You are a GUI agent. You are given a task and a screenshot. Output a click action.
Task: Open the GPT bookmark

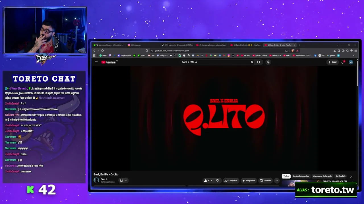pyautogui.click(x=322, y=56)
